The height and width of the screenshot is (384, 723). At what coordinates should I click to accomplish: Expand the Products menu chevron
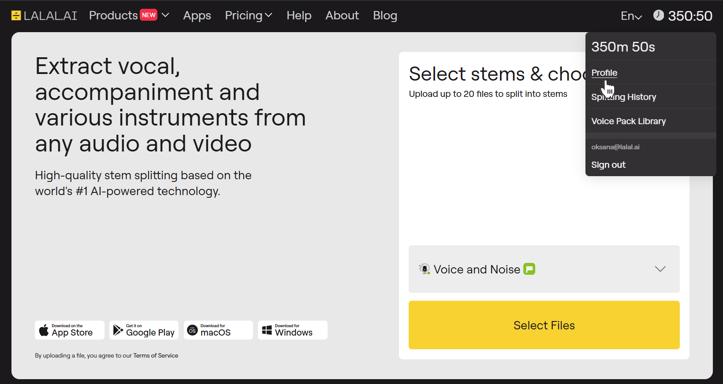click(166, 15)
